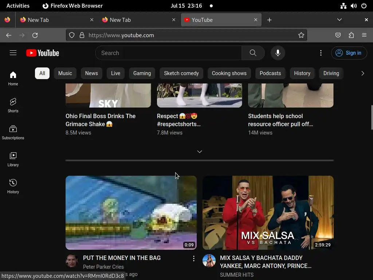
Task: Open SUMMER HITS channel avatar
Action: point(209,261)
